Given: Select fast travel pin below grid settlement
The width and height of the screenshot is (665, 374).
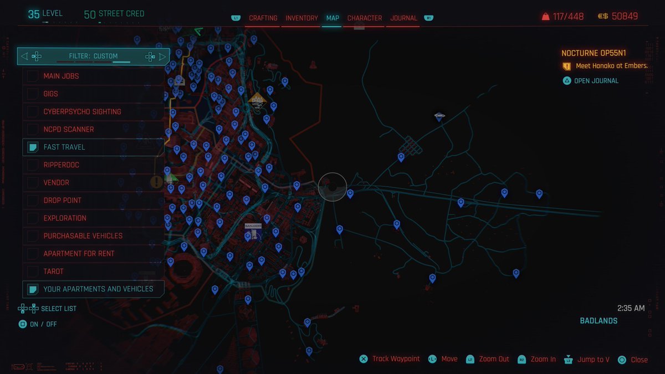Looking at the screenshot, I should [x=401, y=157].
